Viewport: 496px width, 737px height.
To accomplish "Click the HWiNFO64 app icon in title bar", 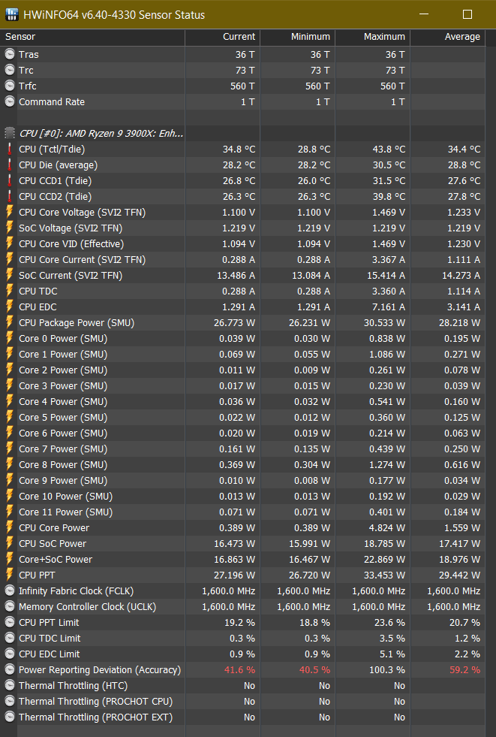I will click(11, 14).
